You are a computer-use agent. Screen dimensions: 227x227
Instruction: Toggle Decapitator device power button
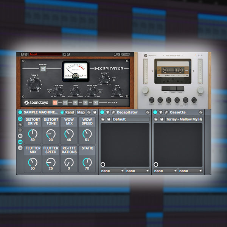coord(102,112)
